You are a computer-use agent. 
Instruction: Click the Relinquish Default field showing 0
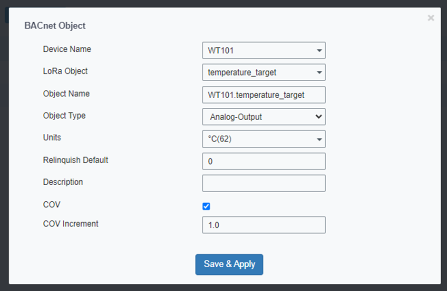[x=264, y=161]
